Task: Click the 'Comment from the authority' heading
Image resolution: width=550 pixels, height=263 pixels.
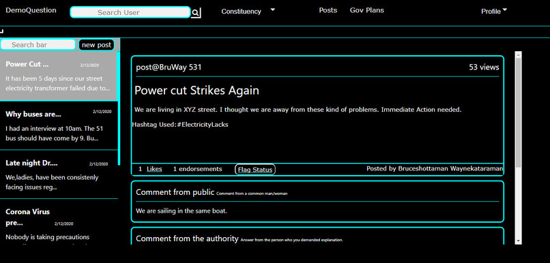Action: click(x=187, y=239)
